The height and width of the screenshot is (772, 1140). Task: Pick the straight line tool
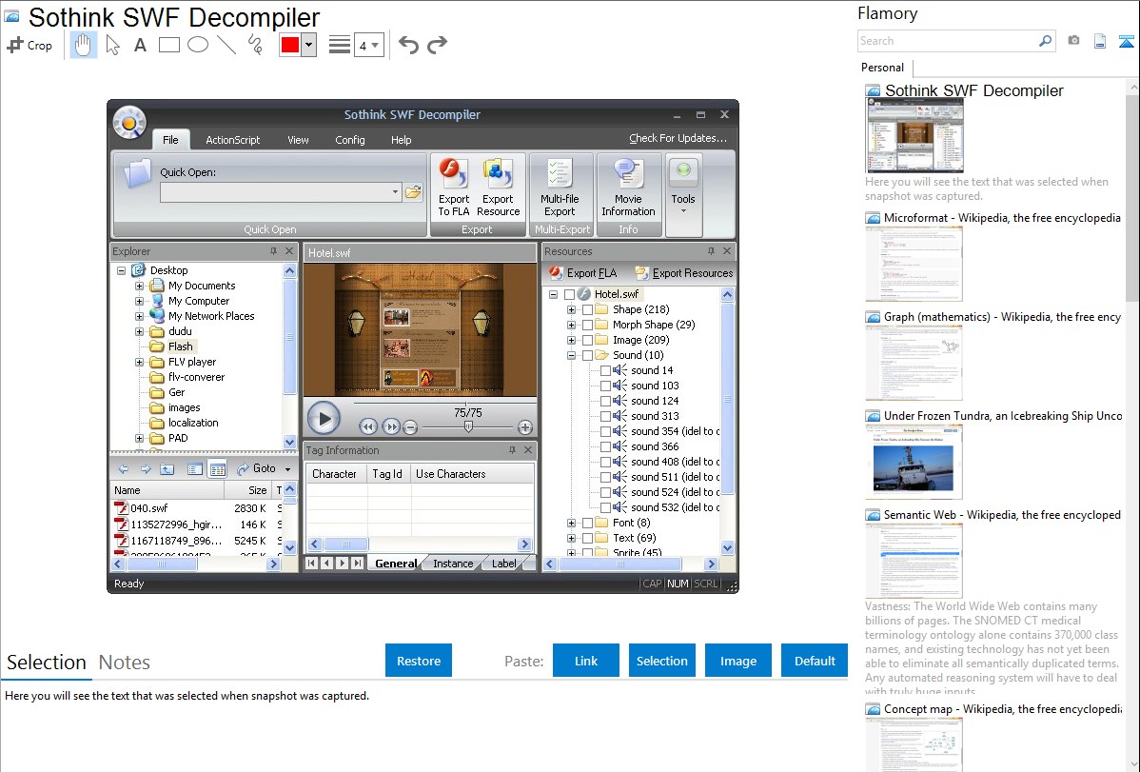226,45
